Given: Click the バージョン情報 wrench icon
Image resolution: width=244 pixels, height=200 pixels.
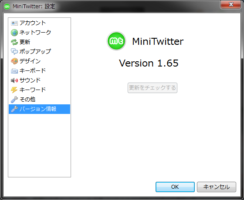Looking at the screenshot, I should (14, 109).
